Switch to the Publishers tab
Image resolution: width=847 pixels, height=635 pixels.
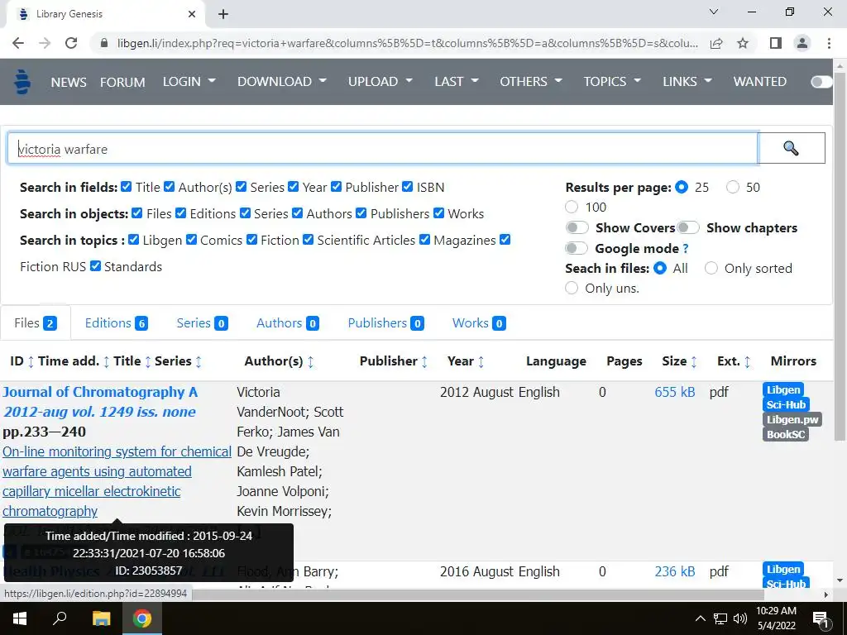click(385, 323)
